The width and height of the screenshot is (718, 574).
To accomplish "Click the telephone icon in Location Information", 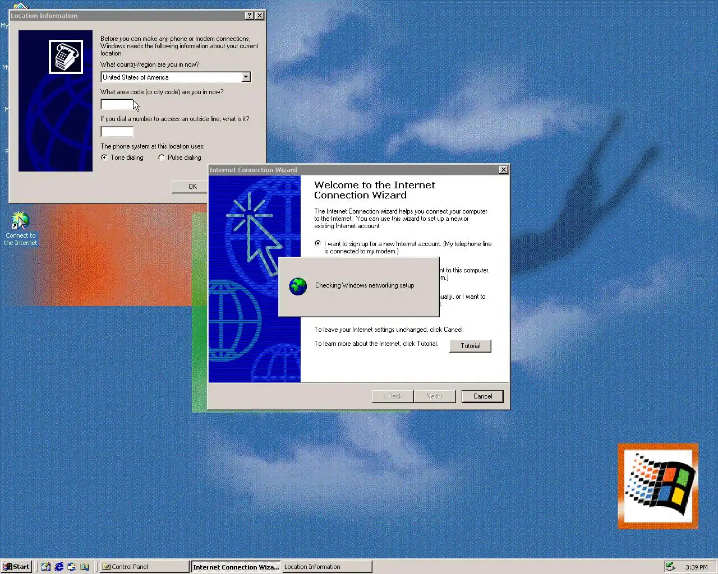I will point(66,57).
